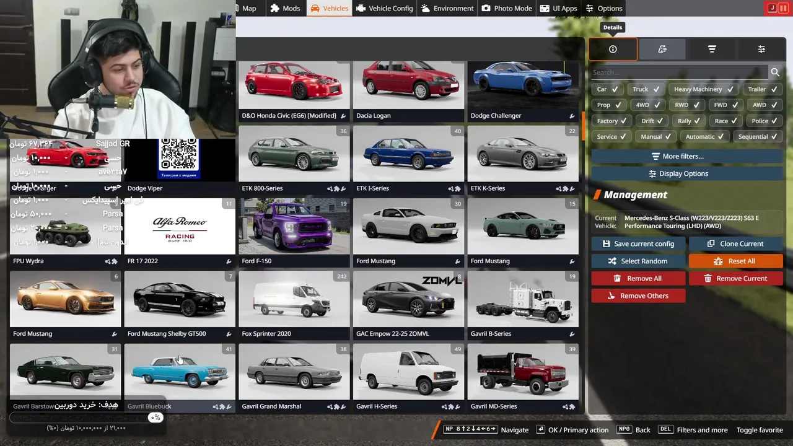793x446 pixels.
Task: Toggle the Truck filter
Action: [646, 89]
